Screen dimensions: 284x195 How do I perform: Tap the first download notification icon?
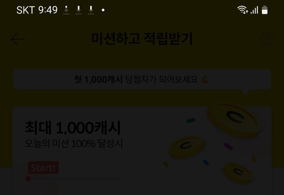pyautogui.click(x=66, y=10)
